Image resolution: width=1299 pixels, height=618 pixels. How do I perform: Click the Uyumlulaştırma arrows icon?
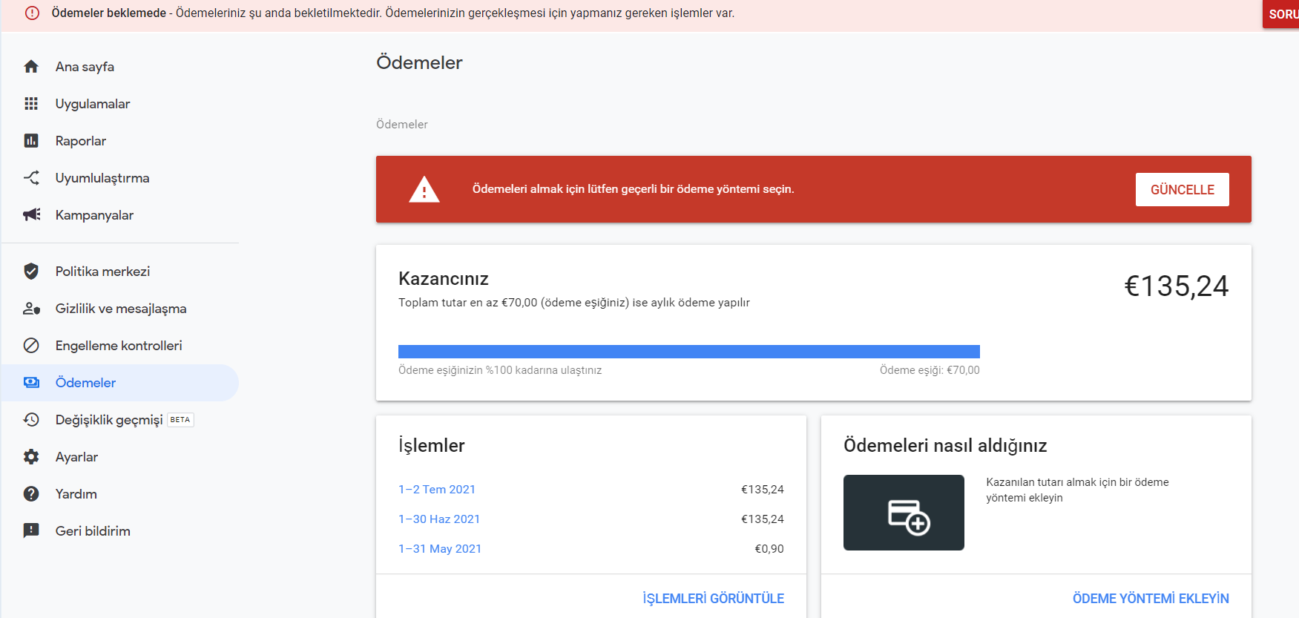31,178
